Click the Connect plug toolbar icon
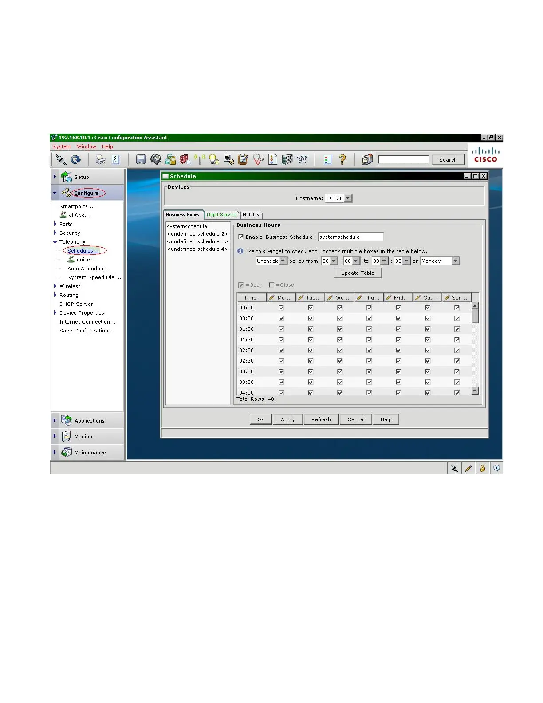The height and width of the screenshot is (703, 543). pyautogui.click(x=61, y=160)
